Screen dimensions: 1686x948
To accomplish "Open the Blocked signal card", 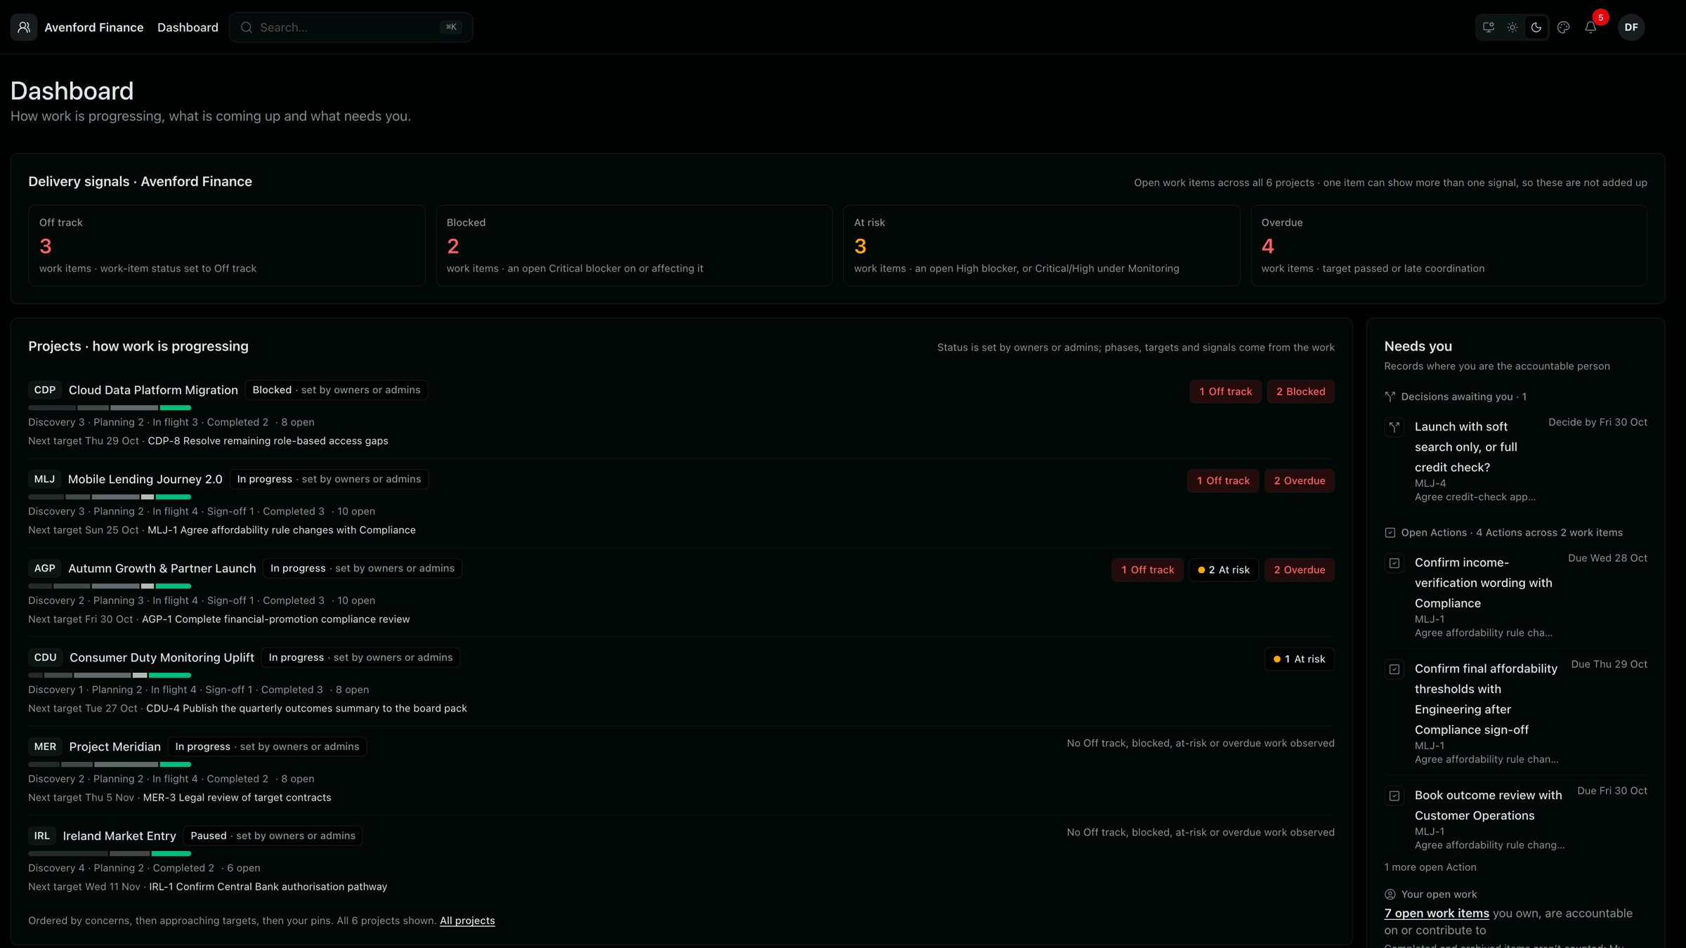I will tap(634, 245).
